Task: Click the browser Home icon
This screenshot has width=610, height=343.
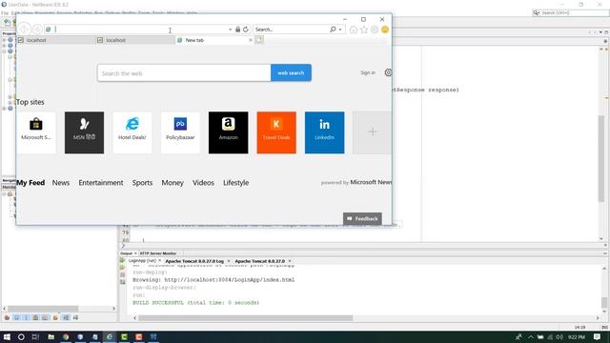Action: point(354,30)
